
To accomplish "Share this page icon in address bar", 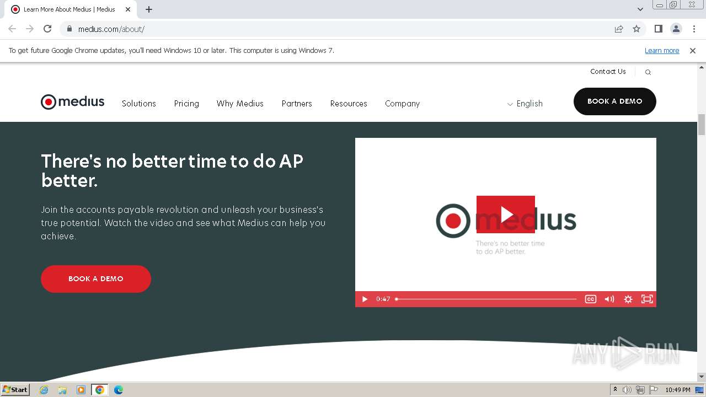I will point(619,29).
